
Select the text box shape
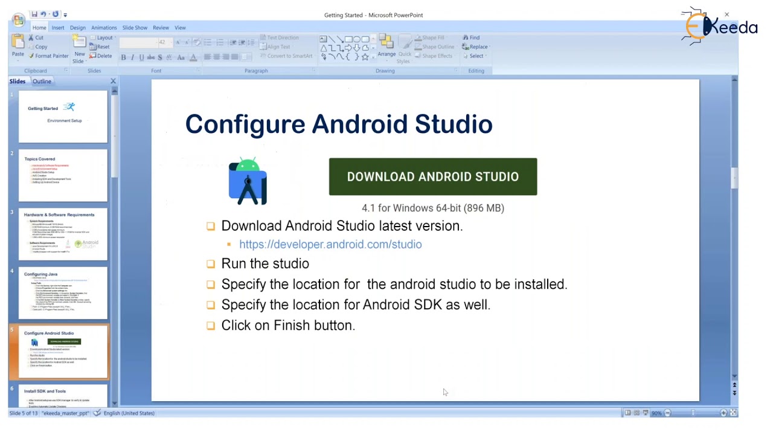(x=323, y=39)
